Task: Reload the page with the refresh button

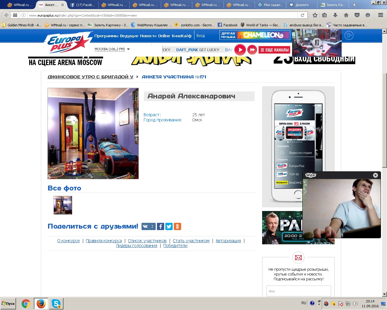Action: (302, 15)
